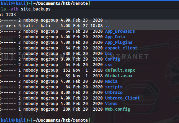Click the 8.0K size in the Config row

tap(65, 59)
